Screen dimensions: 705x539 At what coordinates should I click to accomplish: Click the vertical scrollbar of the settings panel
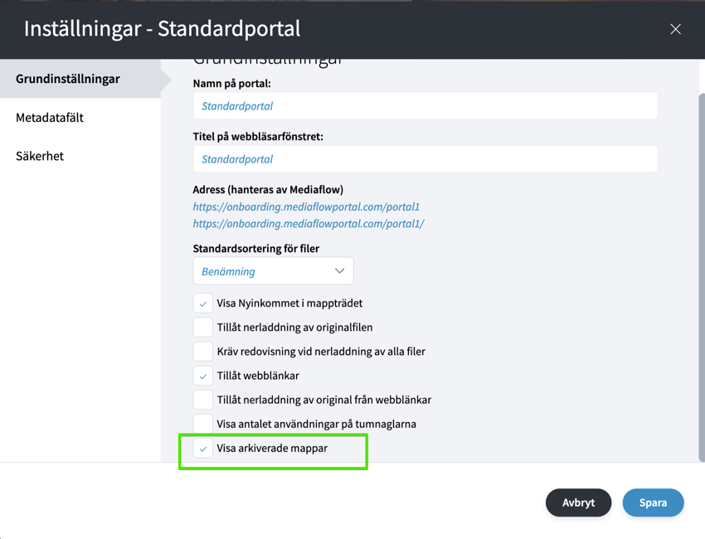pos(702,277)
